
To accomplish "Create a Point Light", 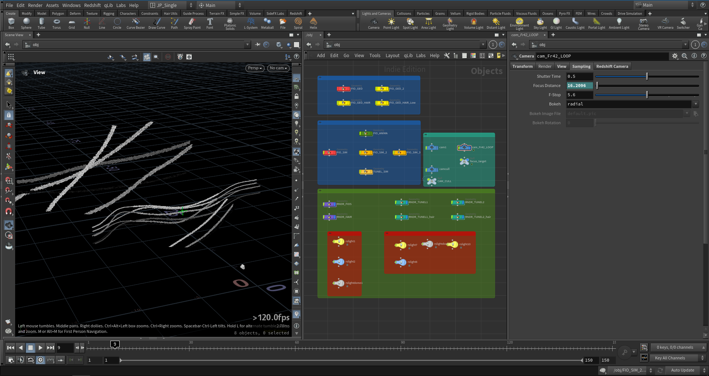I will pos(391,24).
